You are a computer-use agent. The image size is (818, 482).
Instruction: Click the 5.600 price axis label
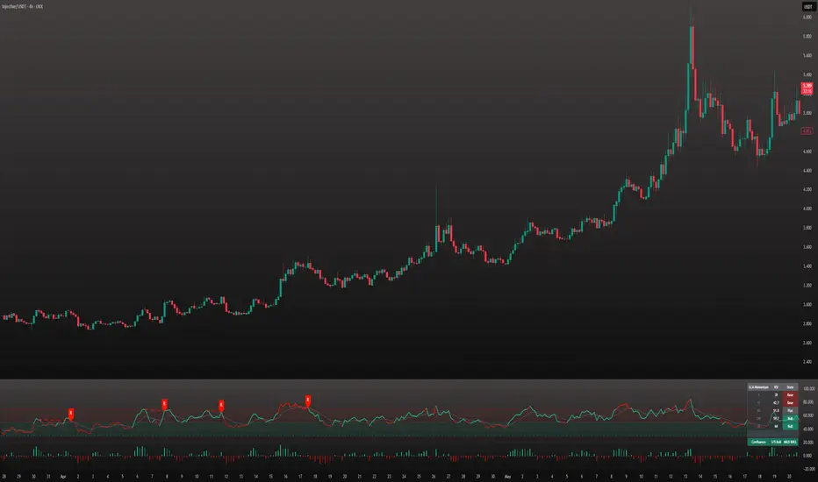point(807,55)
